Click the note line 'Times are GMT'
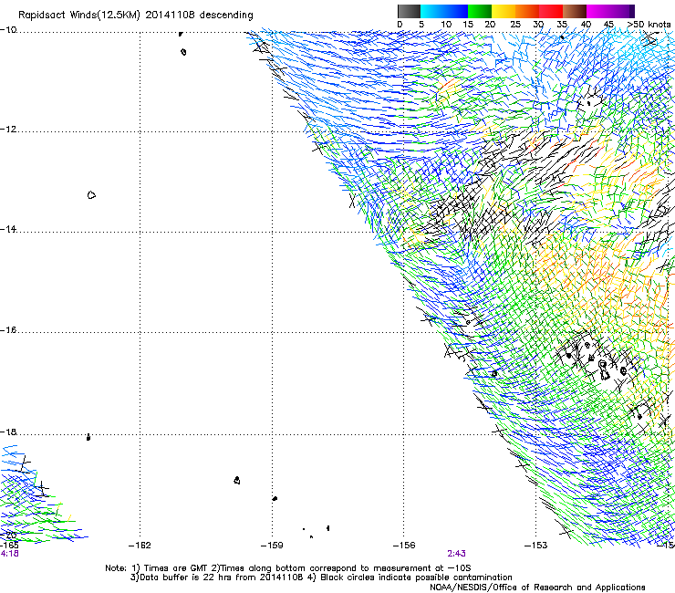Image resolution: width=675 pixels, height=593 pixels. click(175, 568)
